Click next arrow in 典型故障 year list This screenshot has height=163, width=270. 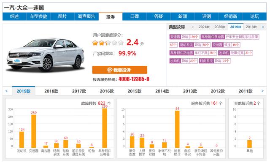click(x=263, y=27)
